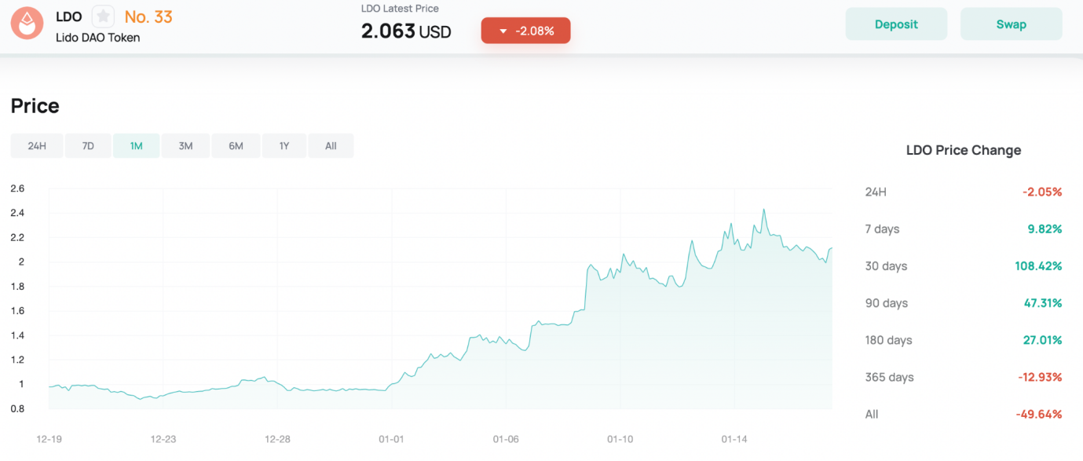Click the 7 days change value 9.82%

(1045, 229)
